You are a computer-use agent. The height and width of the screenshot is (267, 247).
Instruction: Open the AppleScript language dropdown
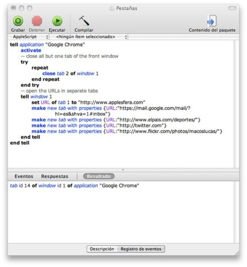click(29, 37)
